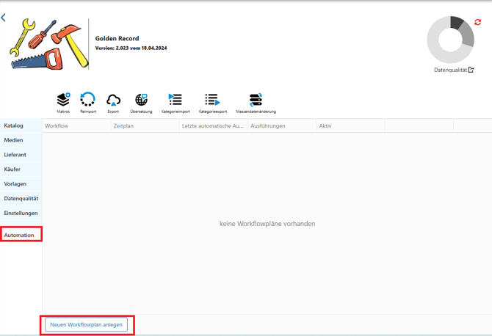Launch Kategorieexport from the toolbar
The image size is (492, 336).
pos(212,101)
